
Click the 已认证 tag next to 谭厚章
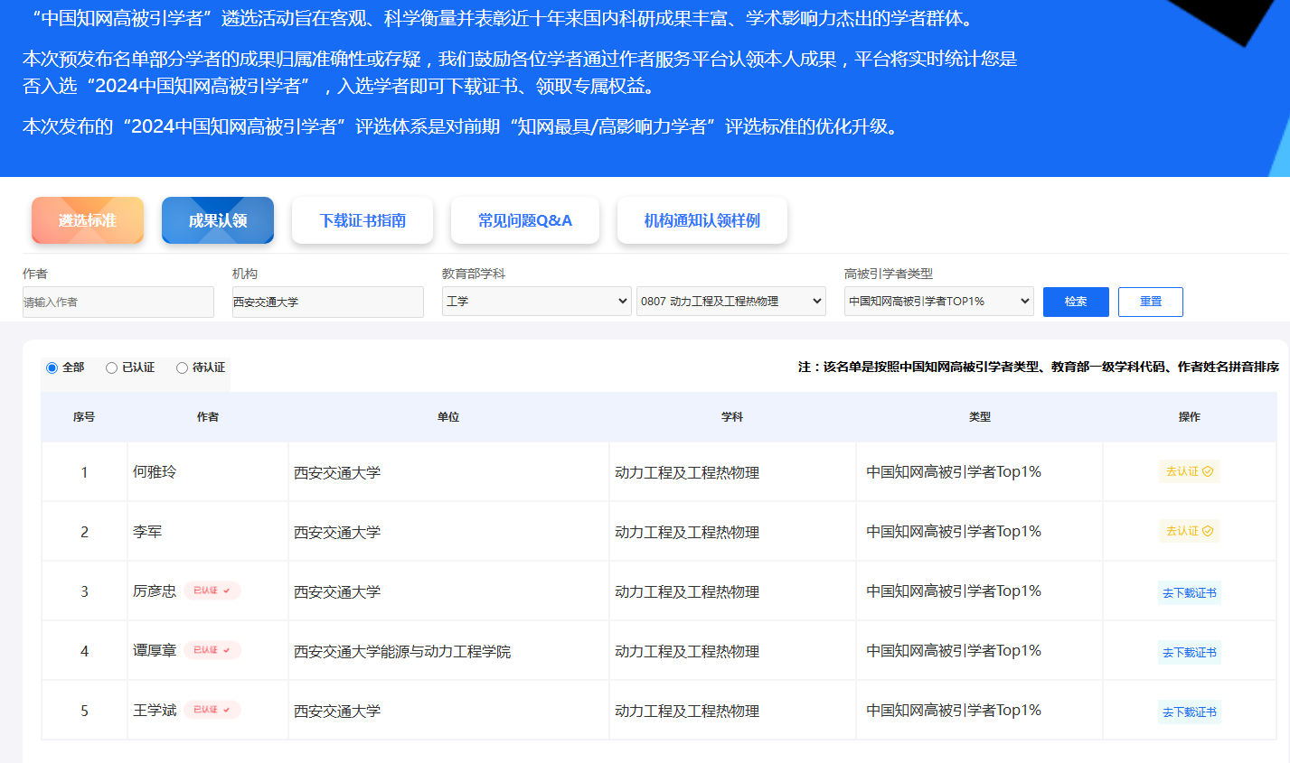[x=212, y=650]
